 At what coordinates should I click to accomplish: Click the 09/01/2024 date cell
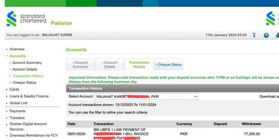[77, 134]
